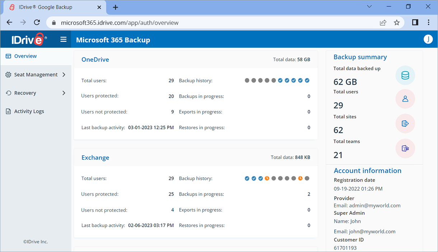Click the ©IDrive Inc. footer text

[36, 242]
